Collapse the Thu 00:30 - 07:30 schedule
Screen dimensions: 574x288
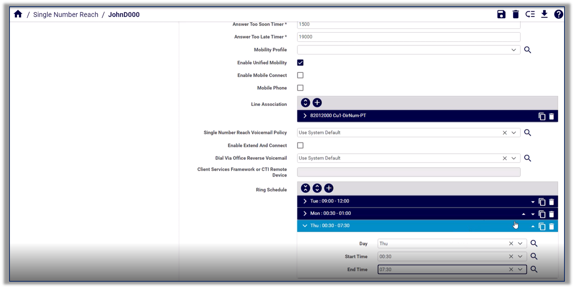(x=305, y=226)
